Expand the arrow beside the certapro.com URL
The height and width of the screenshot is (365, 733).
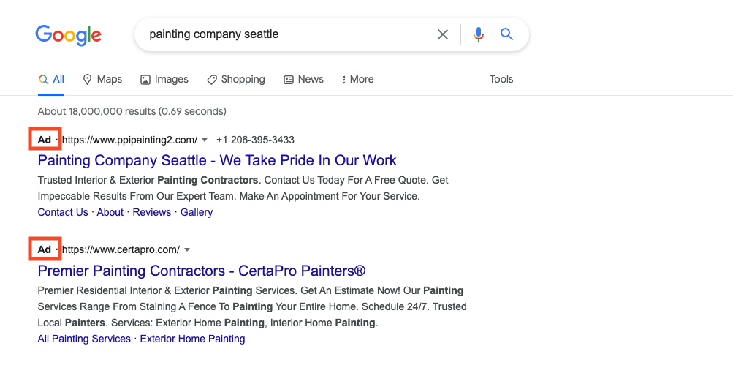(187, 249)
